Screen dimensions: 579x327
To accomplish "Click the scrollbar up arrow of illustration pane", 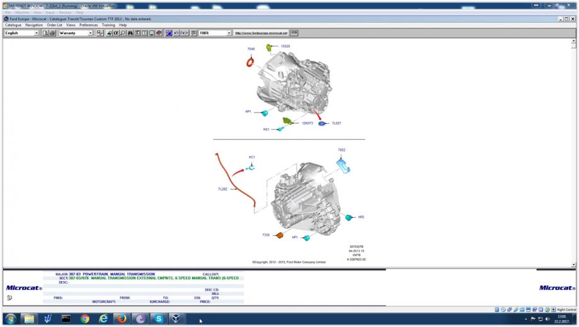I will [573, 40].
